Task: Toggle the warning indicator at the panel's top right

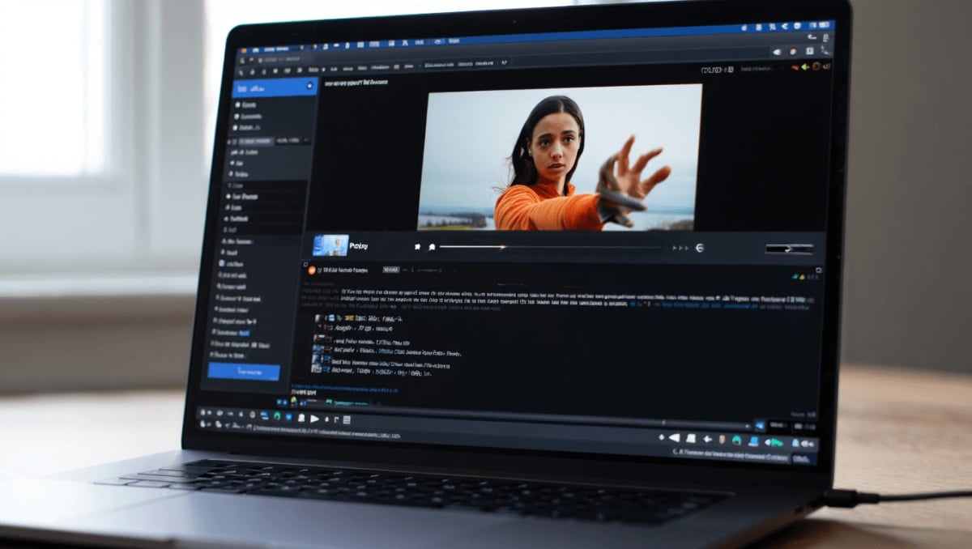Action: 802,274
